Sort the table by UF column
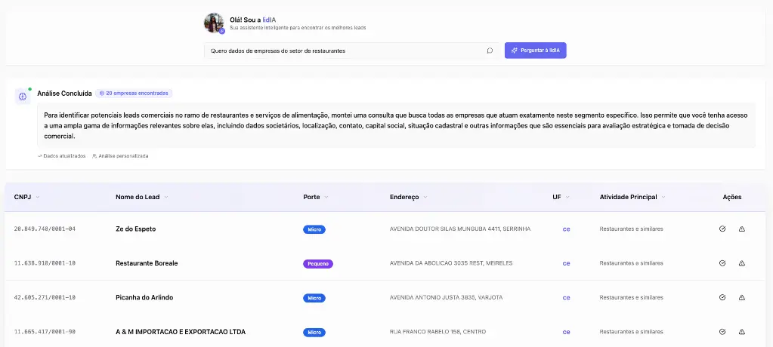Viewport: 773px width, 347px height. [567, 197]
